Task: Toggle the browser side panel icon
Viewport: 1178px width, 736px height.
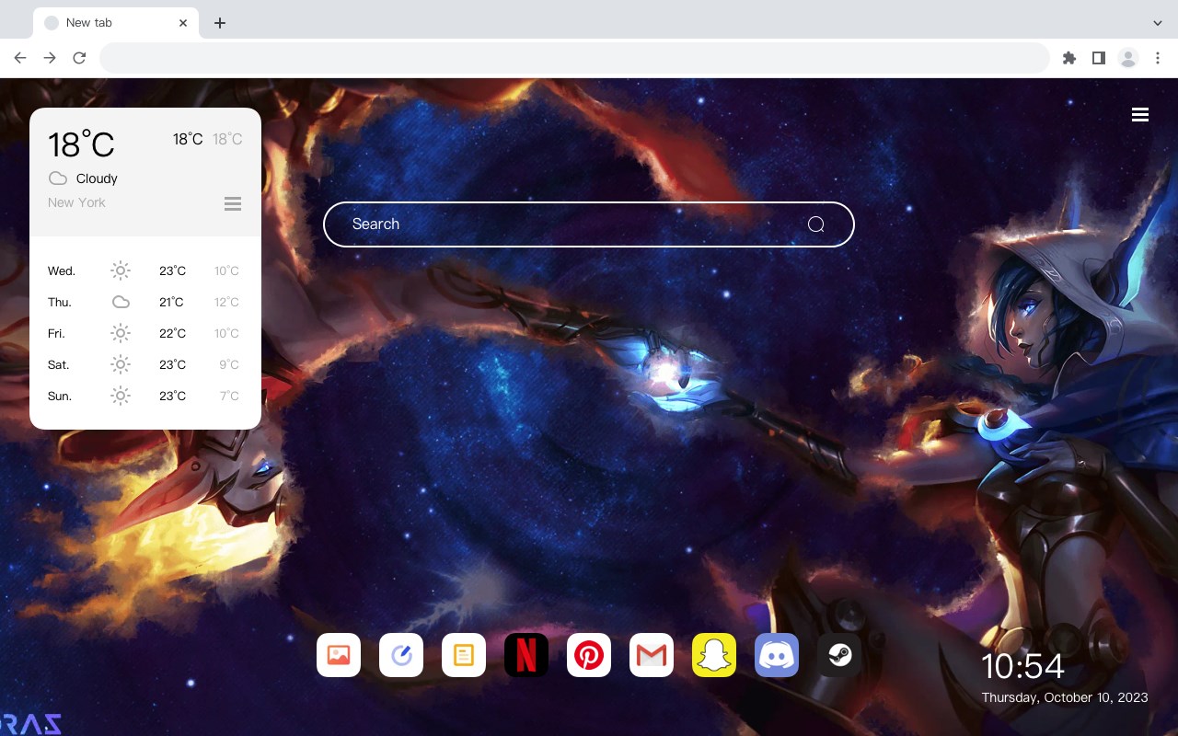Action: pyautogui.click(x=1098, y=58)
